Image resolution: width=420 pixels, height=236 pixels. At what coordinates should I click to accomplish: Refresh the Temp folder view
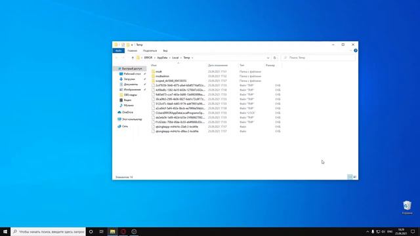274,58
